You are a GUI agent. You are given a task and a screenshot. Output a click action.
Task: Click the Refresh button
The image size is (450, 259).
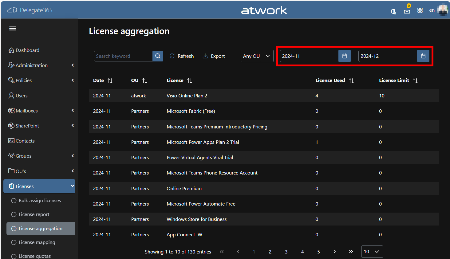[x=182, y=56]
